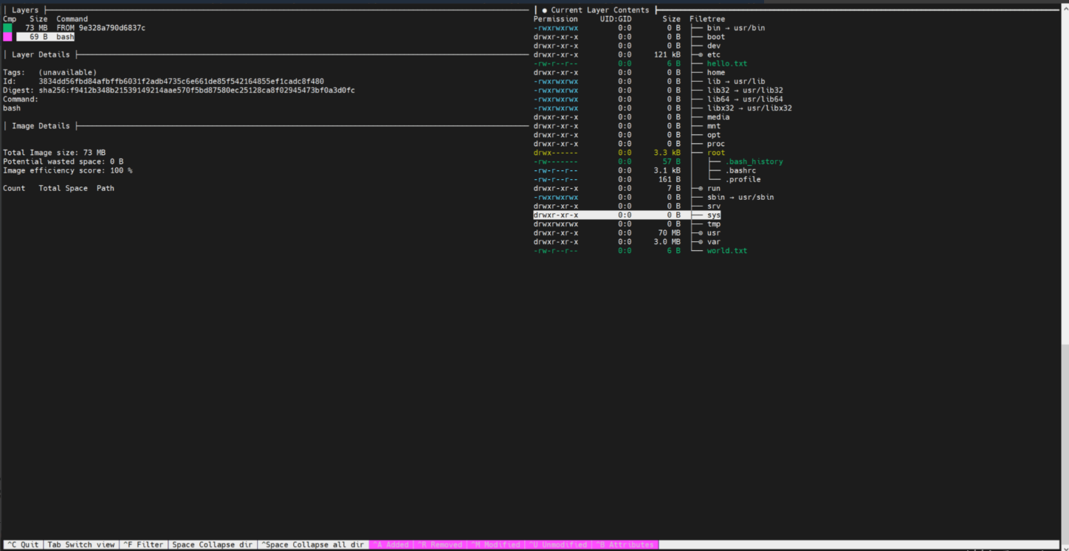Select .bash_history under root folder
The height and width of the screenshot is (551, 1069).
click(754, 162)
